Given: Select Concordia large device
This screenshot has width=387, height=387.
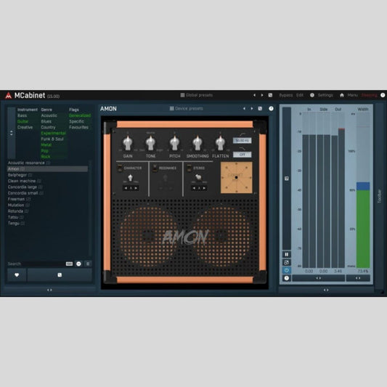Looking at the screenshot, I should 47,187.
